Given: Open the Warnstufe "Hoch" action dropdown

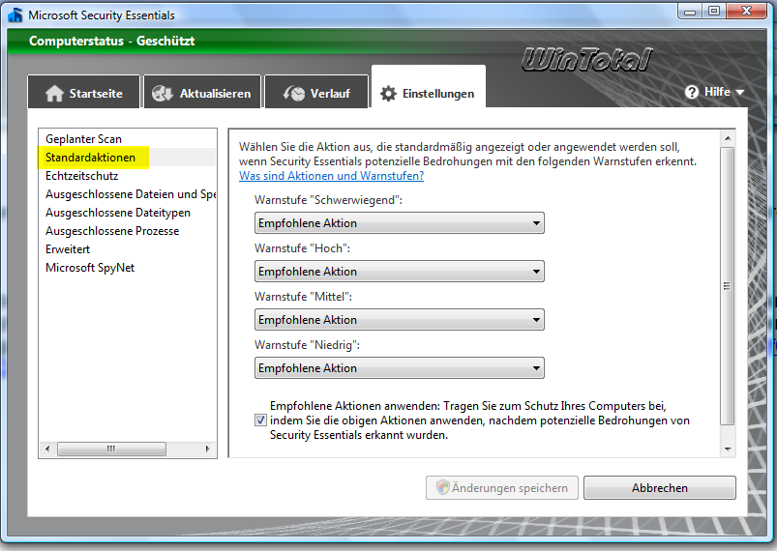Looking at the screenshot, I should tap(400, 272).
